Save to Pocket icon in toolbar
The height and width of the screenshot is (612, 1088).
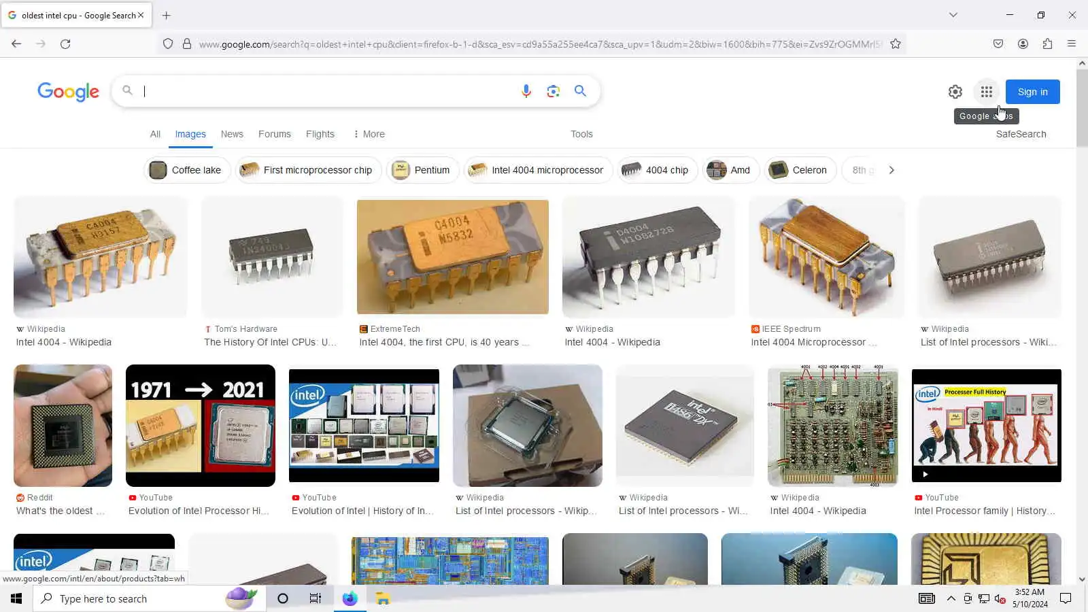click(x=998, y=44)
